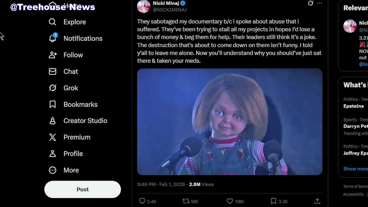Expand the More menu in sidebar
Screen dimensions: 368x207
[53, 170]
